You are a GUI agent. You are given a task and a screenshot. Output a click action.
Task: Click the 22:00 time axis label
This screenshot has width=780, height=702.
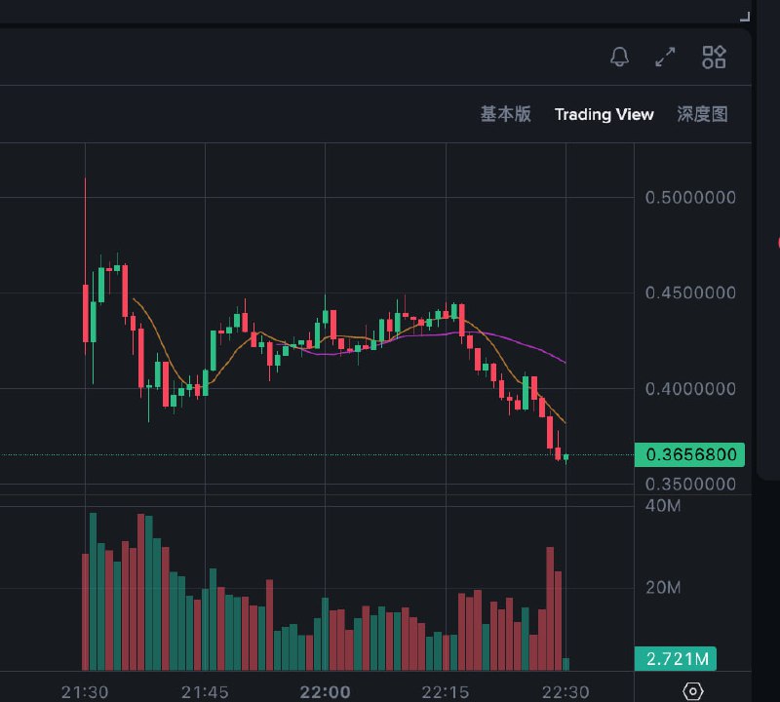(x=325, y=691)
